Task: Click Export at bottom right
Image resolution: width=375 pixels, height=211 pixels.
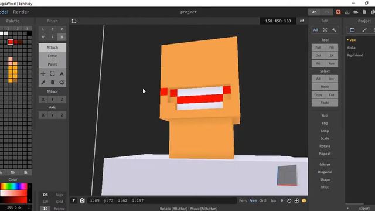Action: tap(364, 209)
